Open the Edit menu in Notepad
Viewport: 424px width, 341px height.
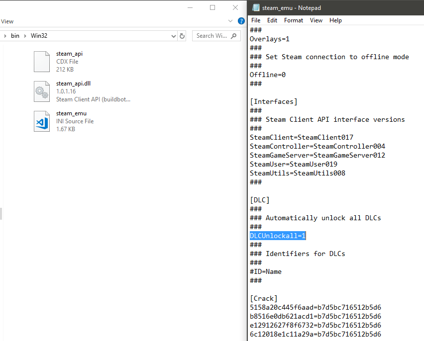tap(272, 20)
